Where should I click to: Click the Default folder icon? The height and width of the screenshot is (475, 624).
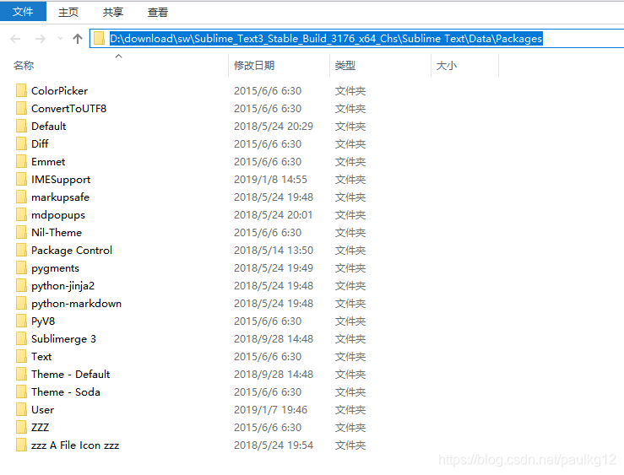21,126
